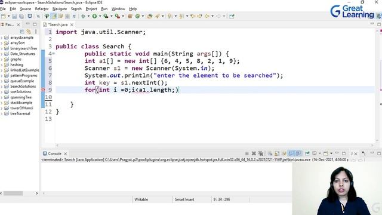382x215 pixels.
Task: Click the Save All toolbar icon
Action: point(21,16)
